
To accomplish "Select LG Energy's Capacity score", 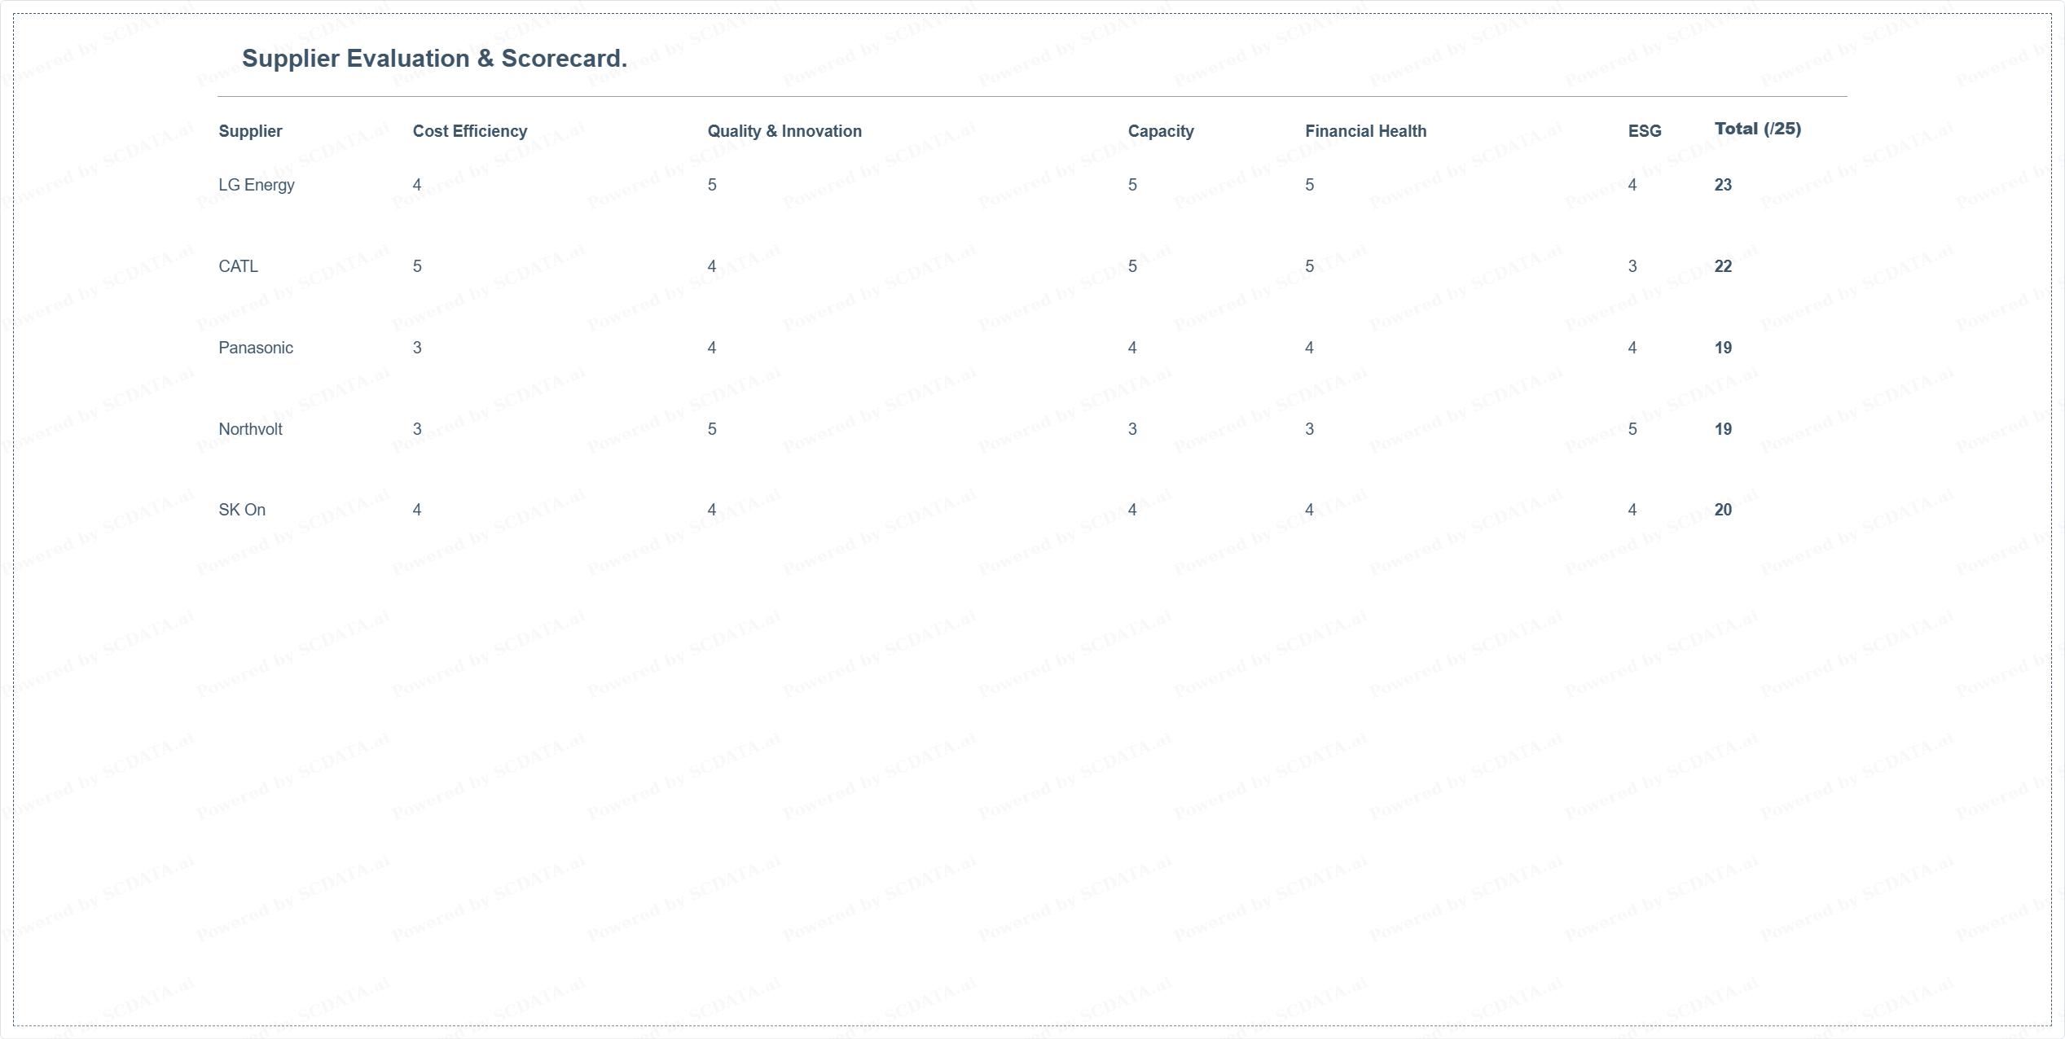I will [1132, 185].
